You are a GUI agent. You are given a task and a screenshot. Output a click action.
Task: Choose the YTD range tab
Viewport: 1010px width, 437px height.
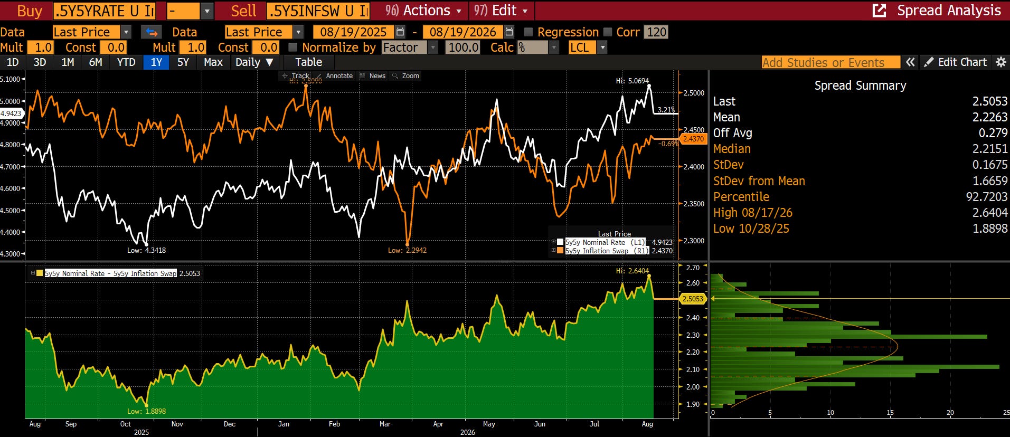tap(126, 62)
